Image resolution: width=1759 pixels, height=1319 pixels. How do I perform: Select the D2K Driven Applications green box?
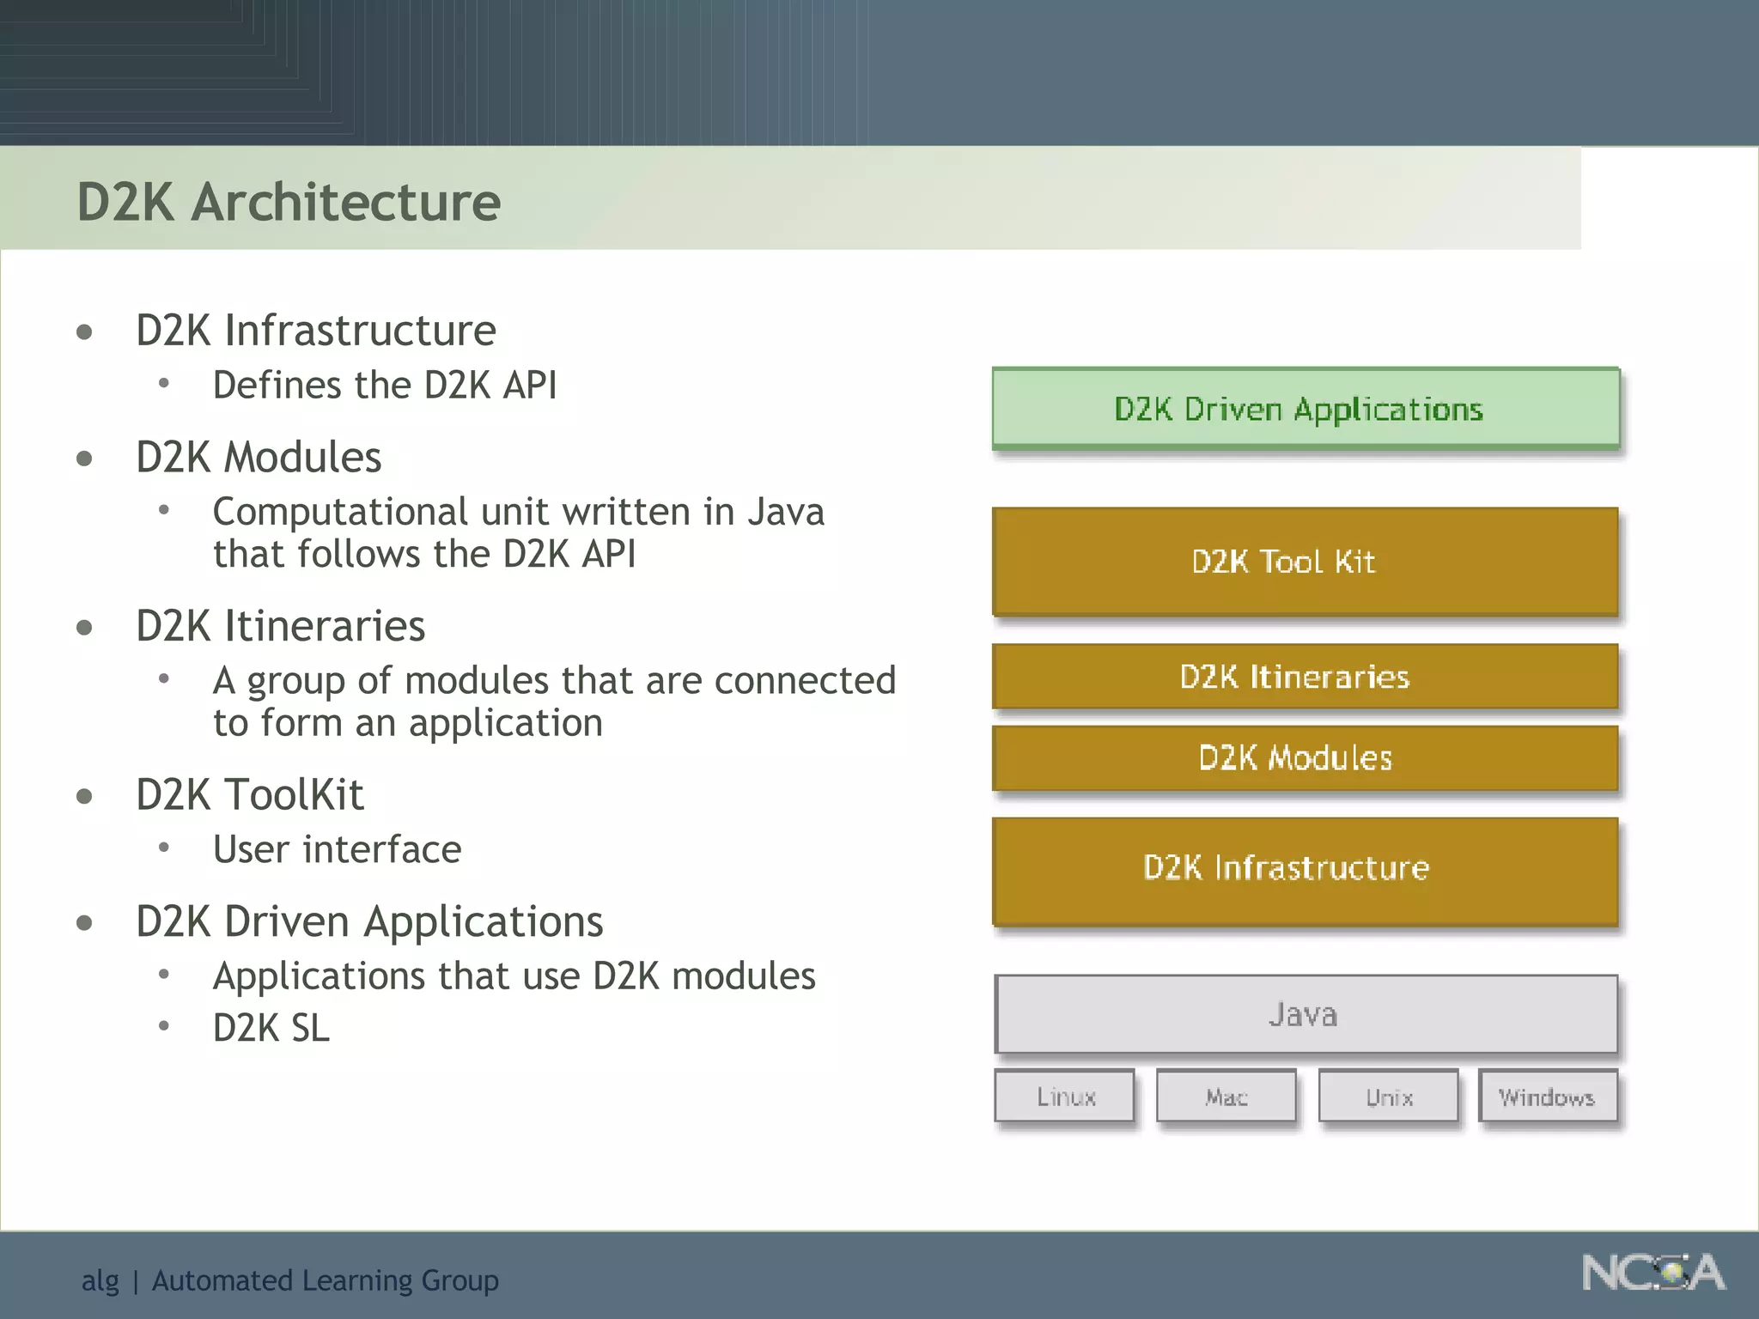tap(1306, 409)
